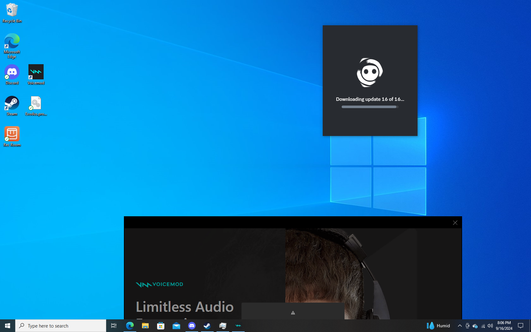Click the Type here to search box
Screen dimensions: 531x332
click(61, 326)
